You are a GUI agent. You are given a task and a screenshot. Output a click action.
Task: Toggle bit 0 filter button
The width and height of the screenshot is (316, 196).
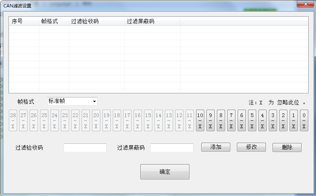(304, 120)
